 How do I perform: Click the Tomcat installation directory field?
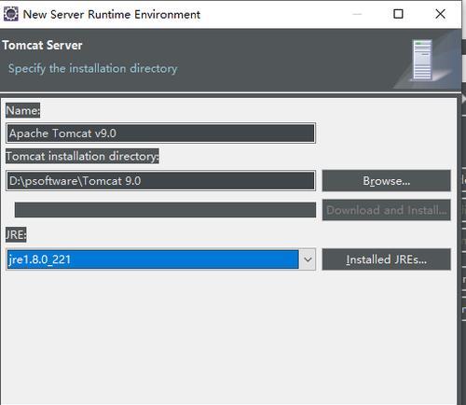[160, 181]
